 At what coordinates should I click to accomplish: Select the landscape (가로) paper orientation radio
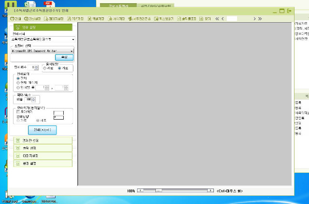click(x=59, y=68)
